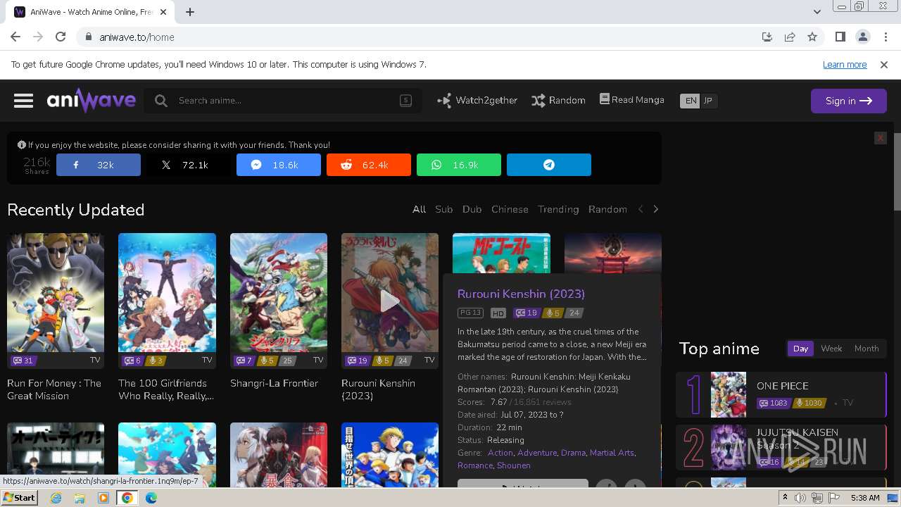Image resolution: width=901 pixels, height=507 pixels.
Task: Open Microsoft Edge from taskbar
Action: 151,497
